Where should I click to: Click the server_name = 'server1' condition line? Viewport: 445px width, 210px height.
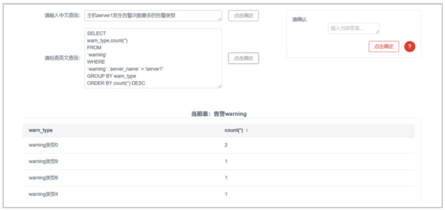[125, 69]
